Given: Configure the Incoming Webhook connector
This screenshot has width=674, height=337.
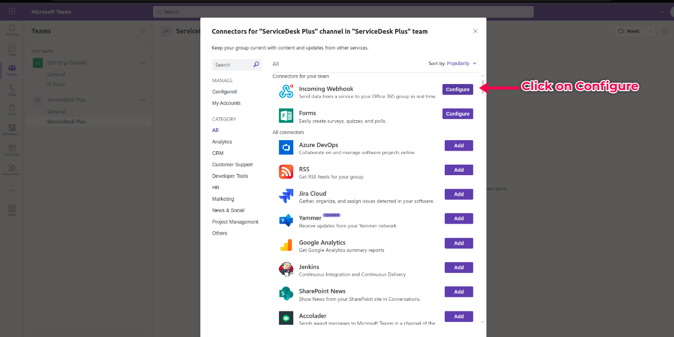Looking at the screenshot, I should coord(457,89).
